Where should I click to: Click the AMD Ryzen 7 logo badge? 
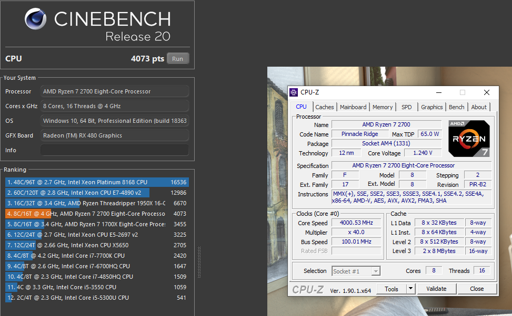coord(469,139)
